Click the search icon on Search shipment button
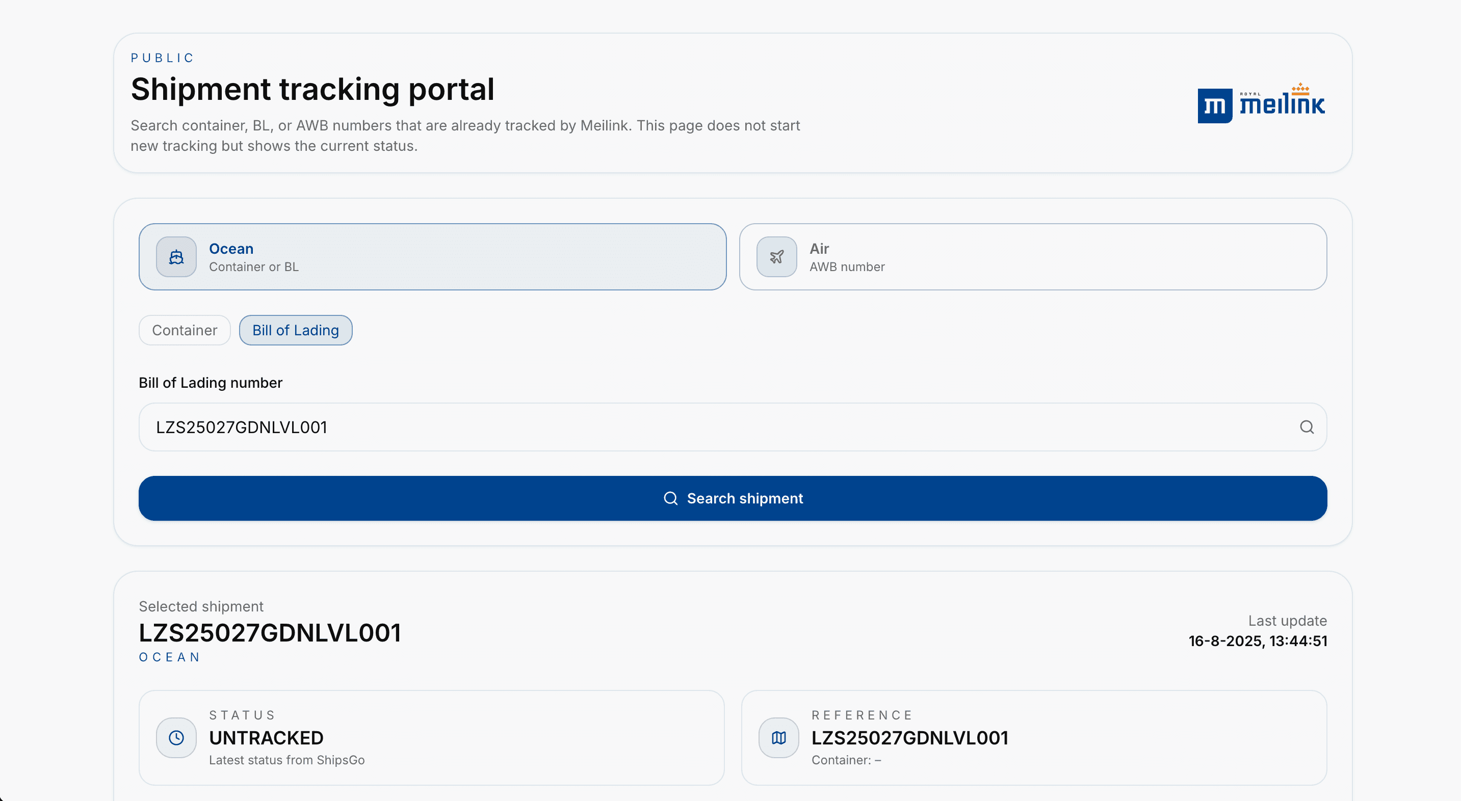The image size is (1461, 801). (x=670, y=498)
